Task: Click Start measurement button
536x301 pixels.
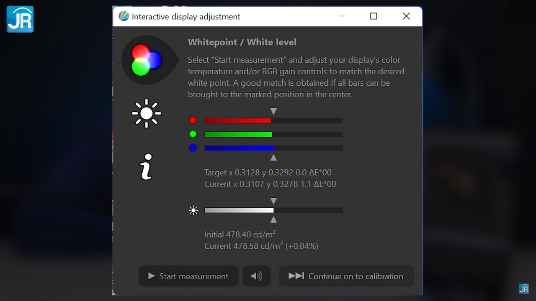Action: pos(188,276)
